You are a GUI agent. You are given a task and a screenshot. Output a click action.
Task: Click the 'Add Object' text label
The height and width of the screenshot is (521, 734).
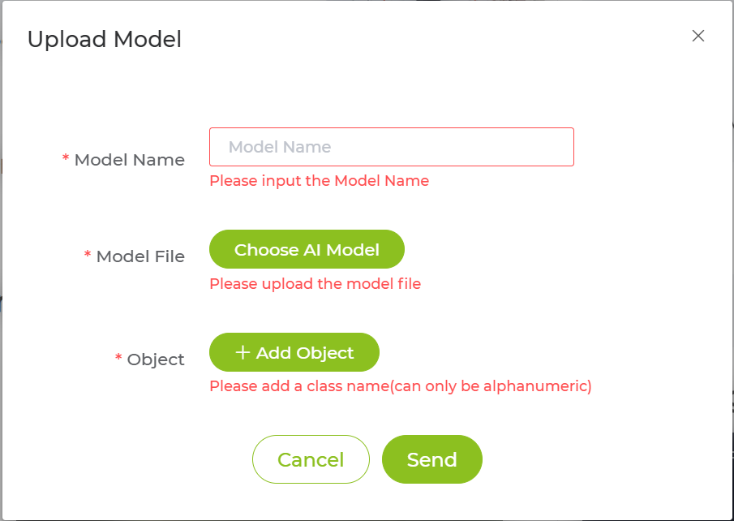tap(305, 353)
